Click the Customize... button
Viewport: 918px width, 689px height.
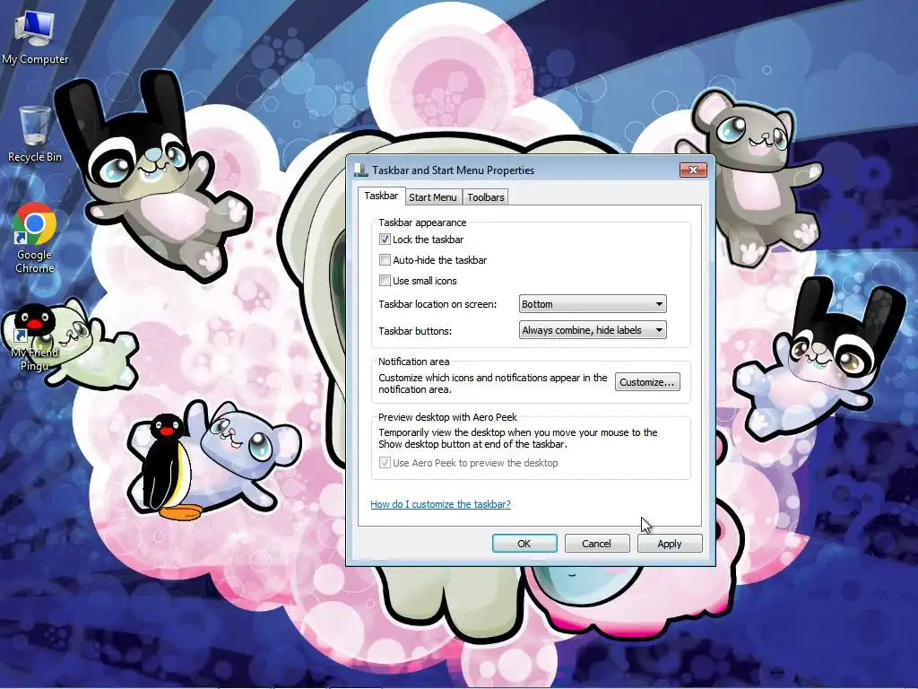click(x=647, y=382)
